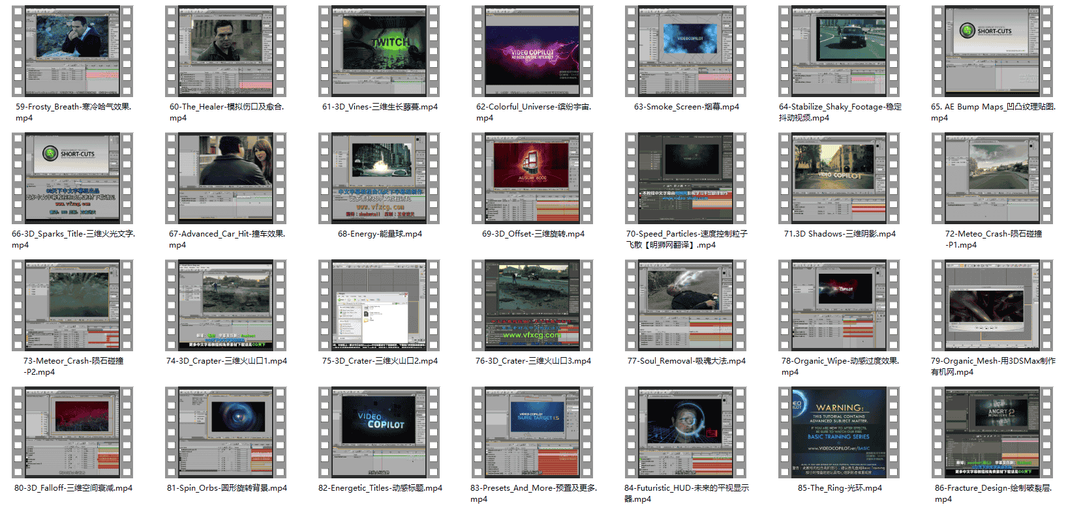Select the 76-3D_Crater video thumbnail

point(532,306)
